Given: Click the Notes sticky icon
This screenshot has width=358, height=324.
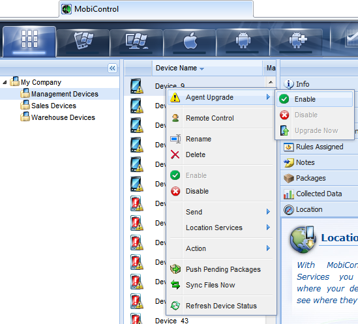Looking at the screenshot, I should [x=289, y=162].
